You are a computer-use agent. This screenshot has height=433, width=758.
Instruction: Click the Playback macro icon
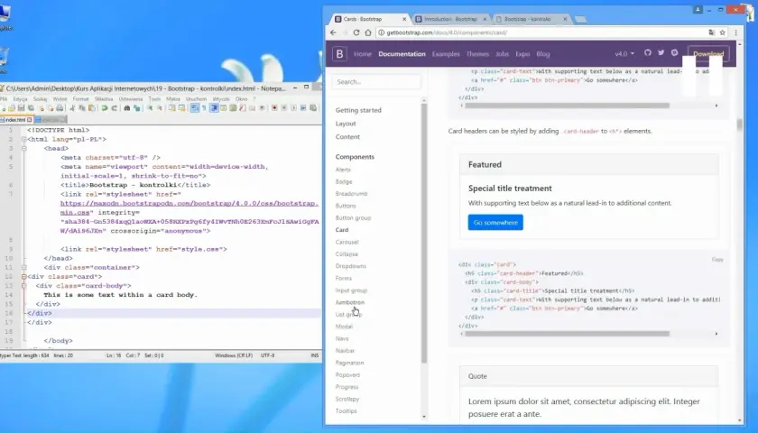point(293,108)
